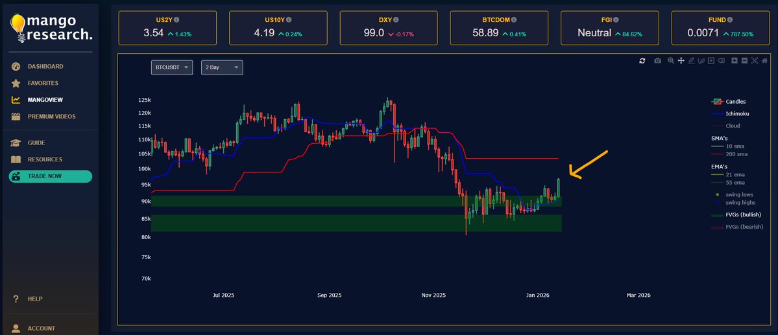Select the pan crosshair tool

click(x=681, y=60)
